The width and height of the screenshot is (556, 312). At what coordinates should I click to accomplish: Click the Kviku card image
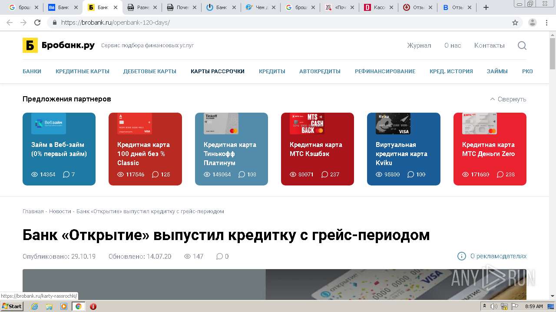(393, 123)
